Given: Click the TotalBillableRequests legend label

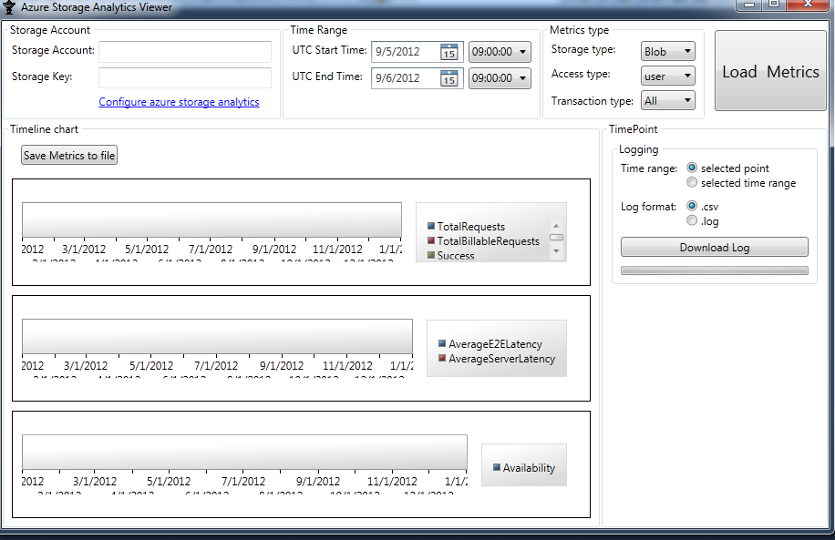Looking at the screenshot, I should point(489,241).
